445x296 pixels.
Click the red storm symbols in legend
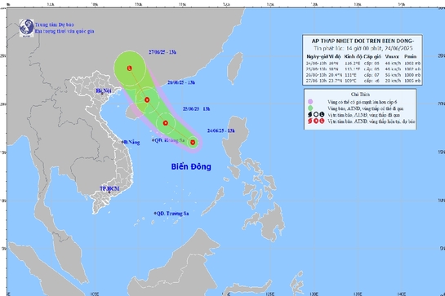tap(316, 121)
